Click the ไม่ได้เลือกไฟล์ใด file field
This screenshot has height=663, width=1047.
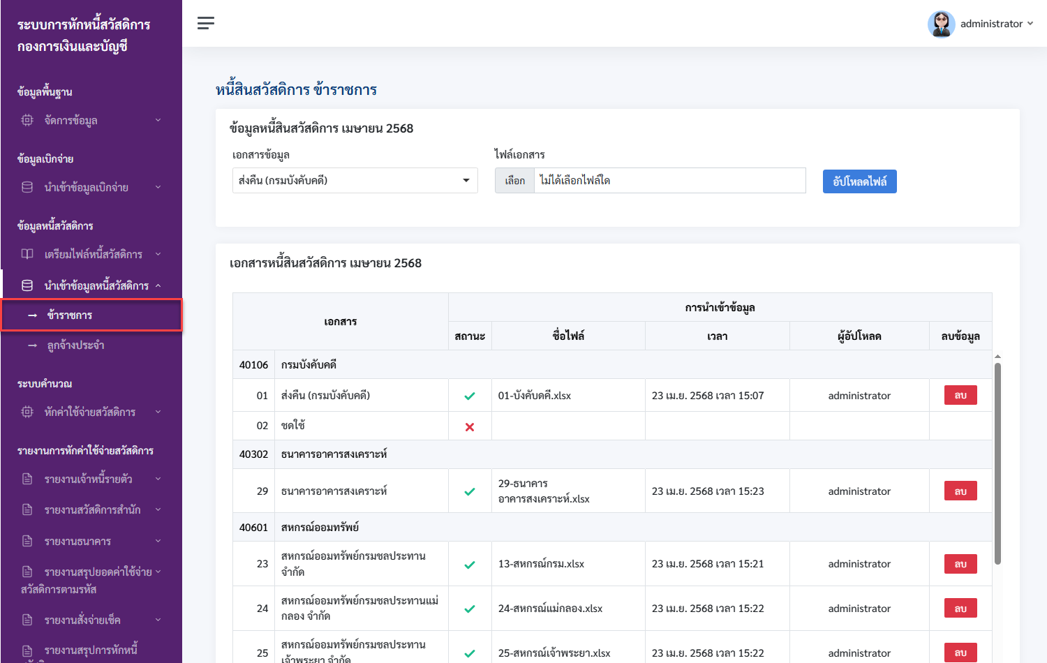coord(670,181)
